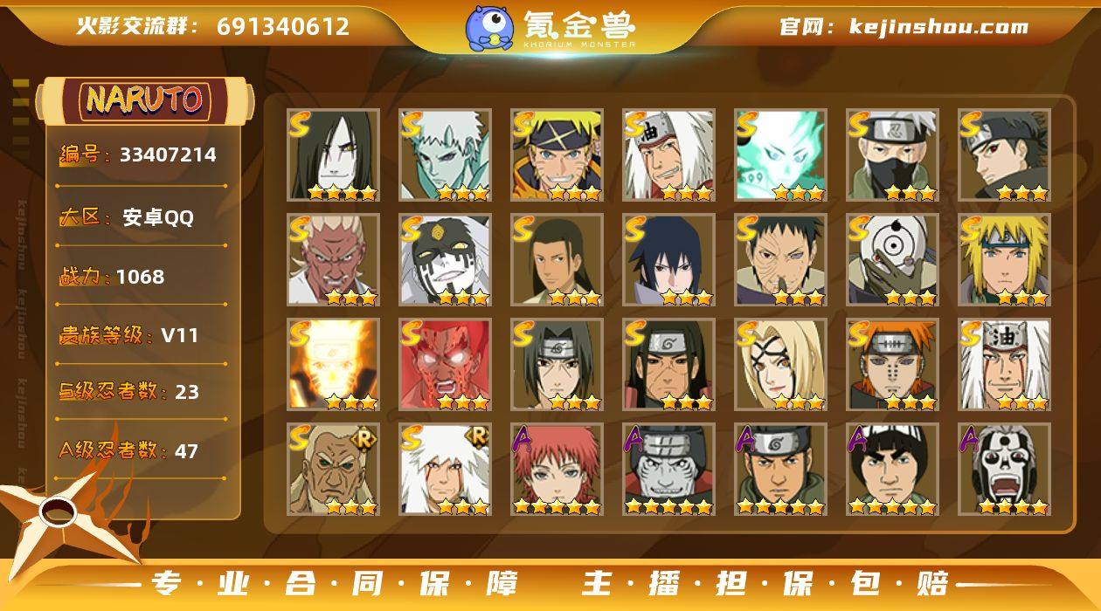Image resolution: width=1101 pixels, height=611 pixels.
Task: Click the NARUTO scroll title banner
Action: [145, 100]
